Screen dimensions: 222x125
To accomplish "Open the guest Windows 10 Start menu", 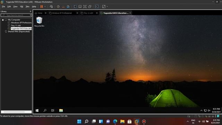I will coord(37,110).
